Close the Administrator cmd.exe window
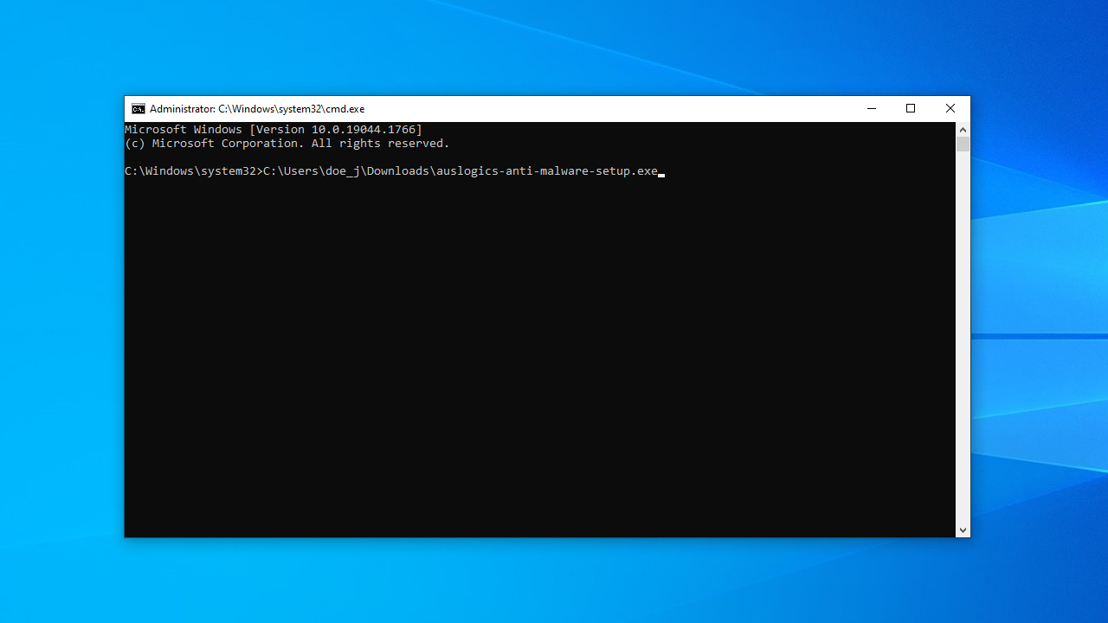 (x=950, y=109)
